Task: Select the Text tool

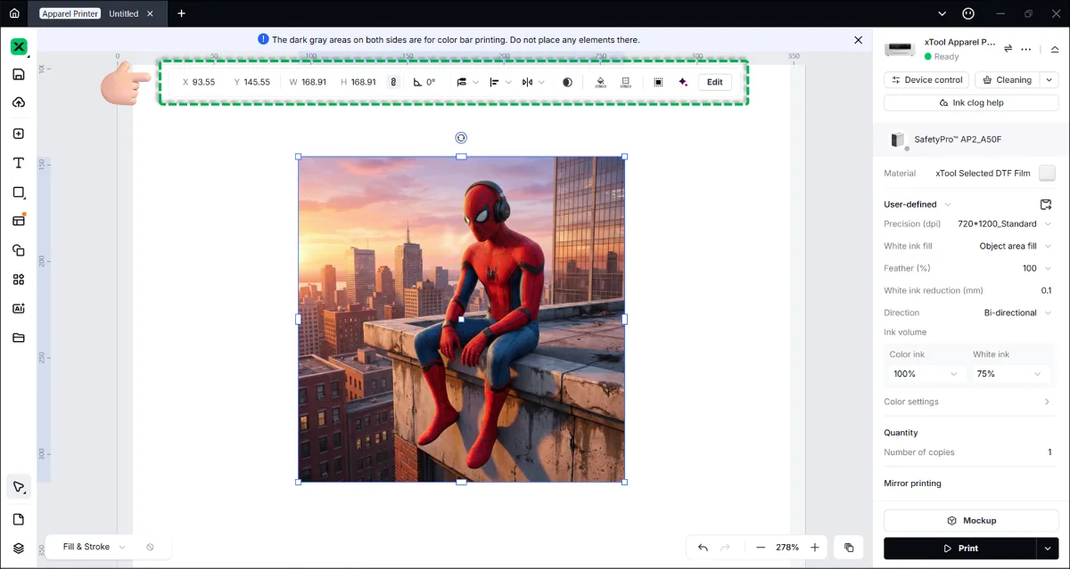Action: point(19,163)
